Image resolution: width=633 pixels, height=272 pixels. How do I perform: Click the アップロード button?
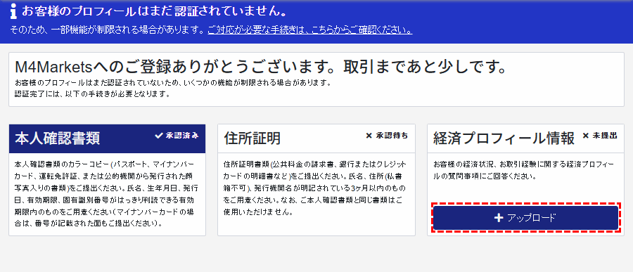(x=525, y=218)
